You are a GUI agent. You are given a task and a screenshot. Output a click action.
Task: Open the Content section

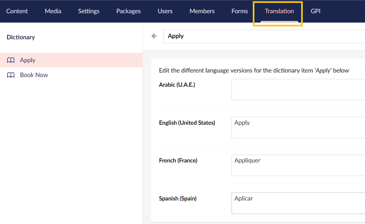17,11
